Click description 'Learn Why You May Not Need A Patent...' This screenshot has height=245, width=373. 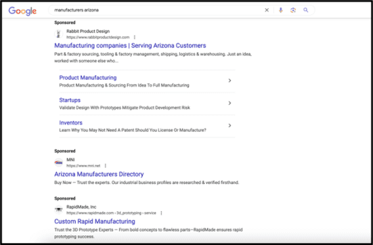[133, 130]
